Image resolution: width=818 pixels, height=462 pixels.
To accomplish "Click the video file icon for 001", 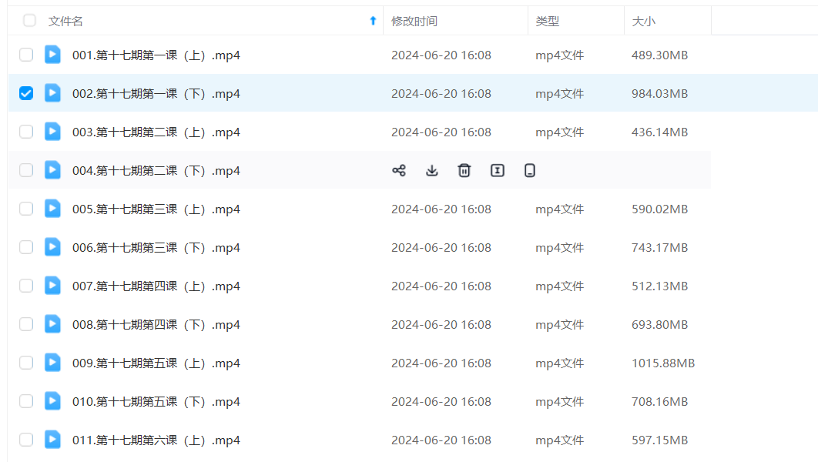I will [x=52, y=55].
